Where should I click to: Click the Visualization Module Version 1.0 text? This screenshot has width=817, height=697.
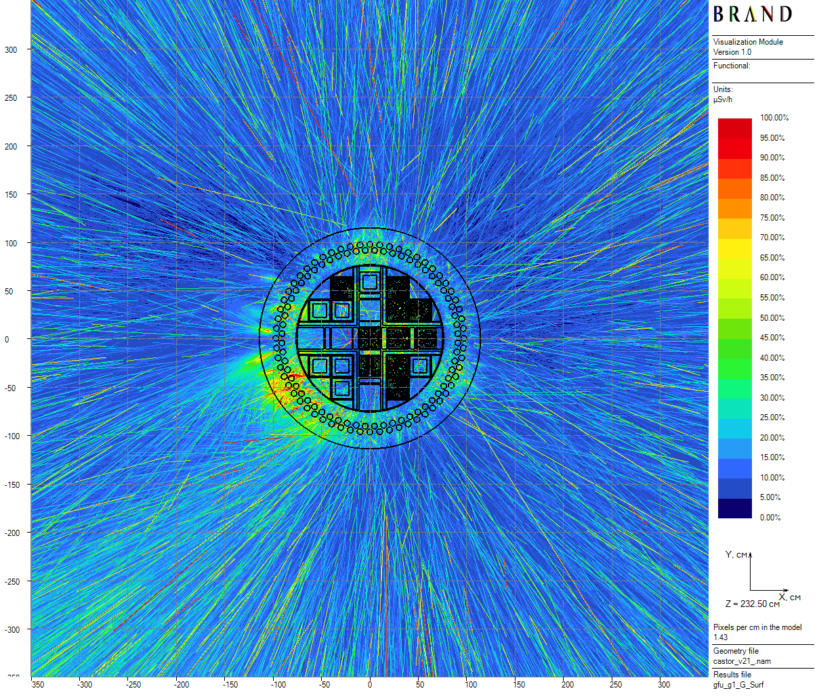pos(748,47)
